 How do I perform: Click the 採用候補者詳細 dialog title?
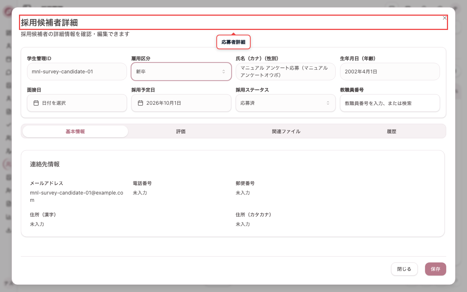click(49, 23)
